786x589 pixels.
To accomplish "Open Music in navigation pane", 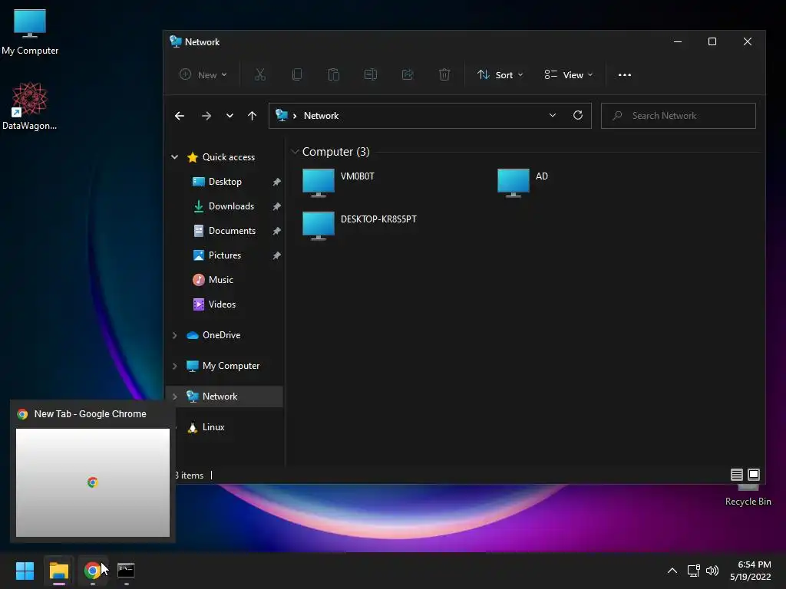I will [220, 279].
